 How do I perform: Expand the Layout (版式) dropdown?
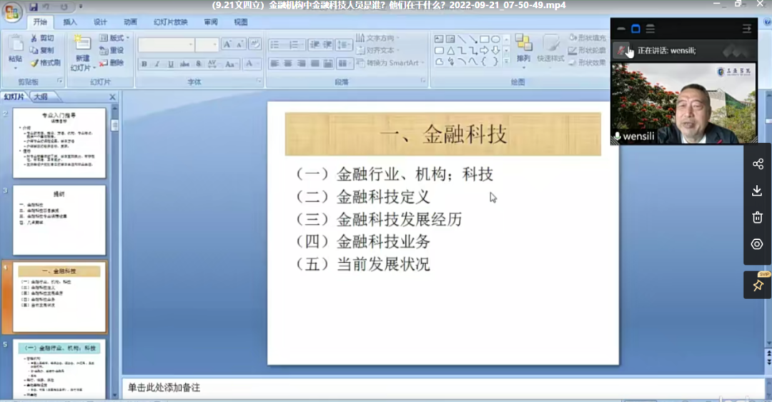point(112,38)
